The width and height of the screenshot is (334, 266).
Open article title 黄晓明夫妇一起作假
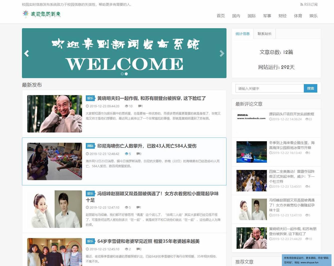[x=151, y=98]
